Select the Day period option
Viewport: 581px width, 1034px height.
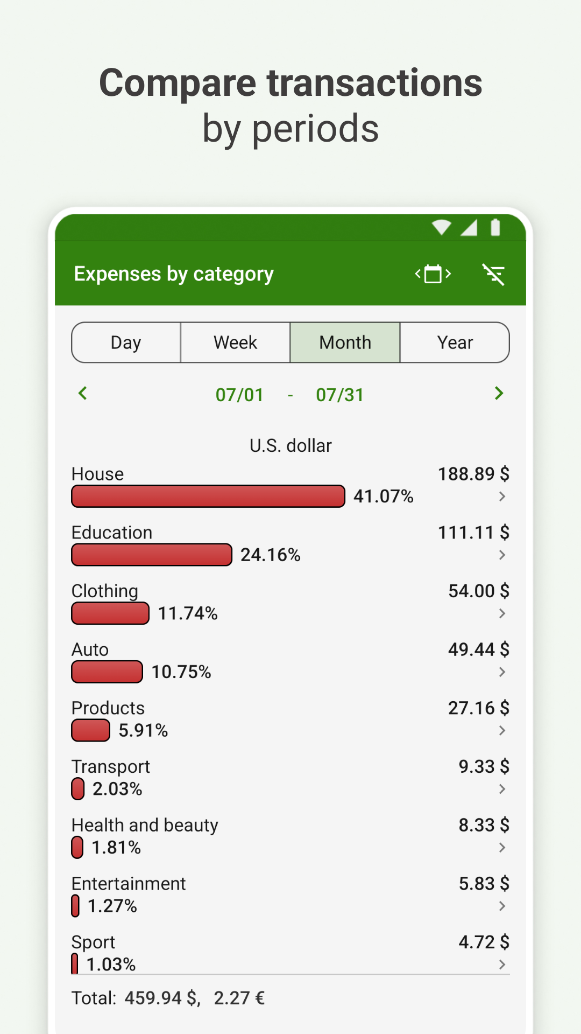point(126,343)
